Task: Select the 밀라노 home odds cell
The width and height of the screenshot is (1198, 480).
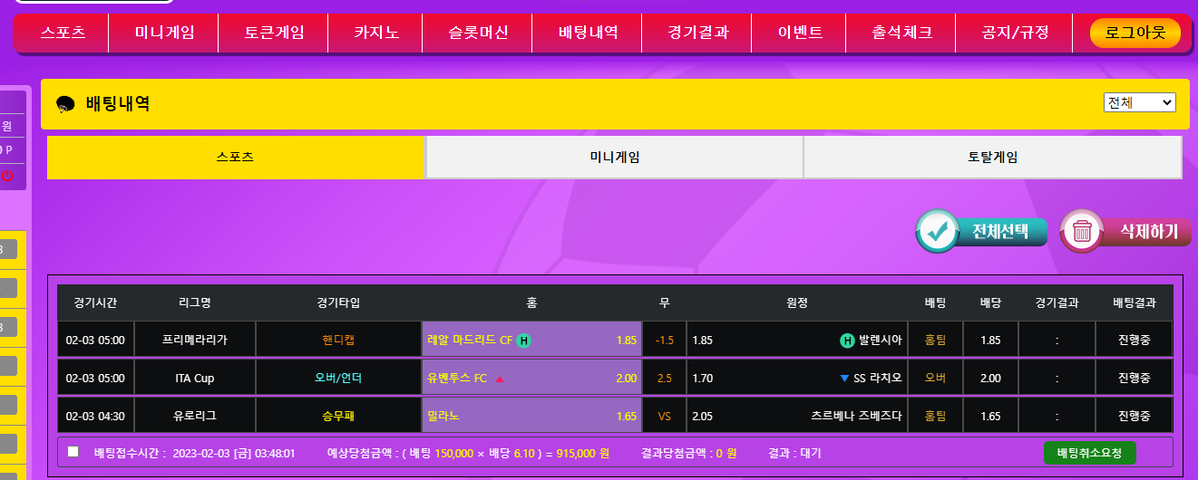Action: pos(531,416)
